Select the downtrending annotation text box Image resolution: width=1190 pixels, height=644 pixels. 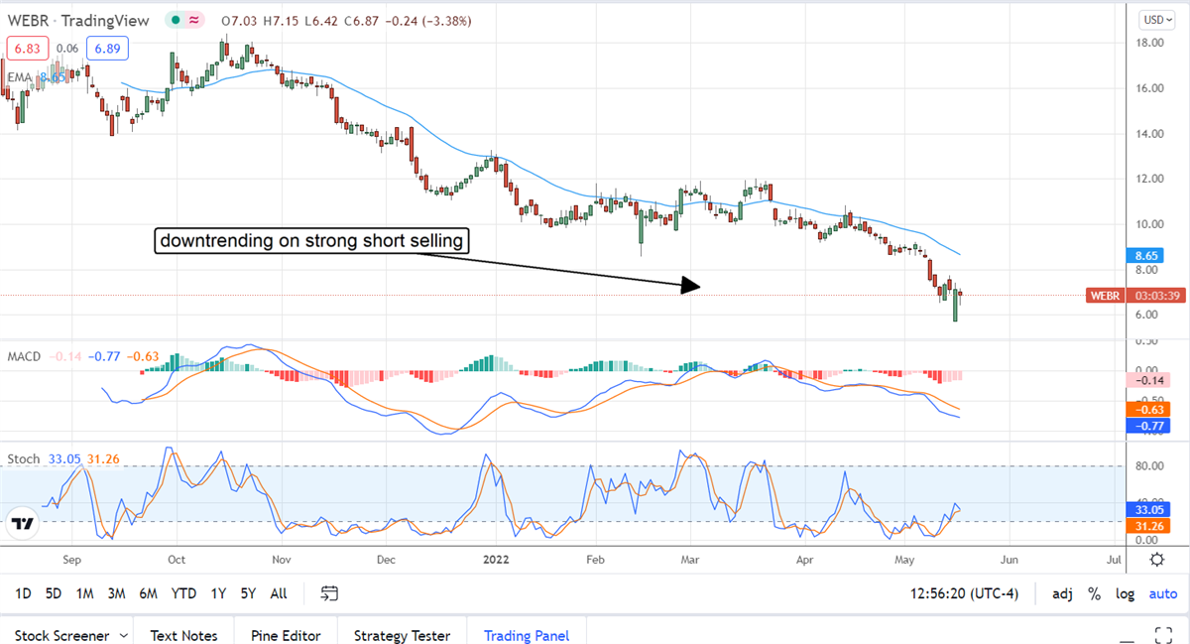(x=309, y=240)
